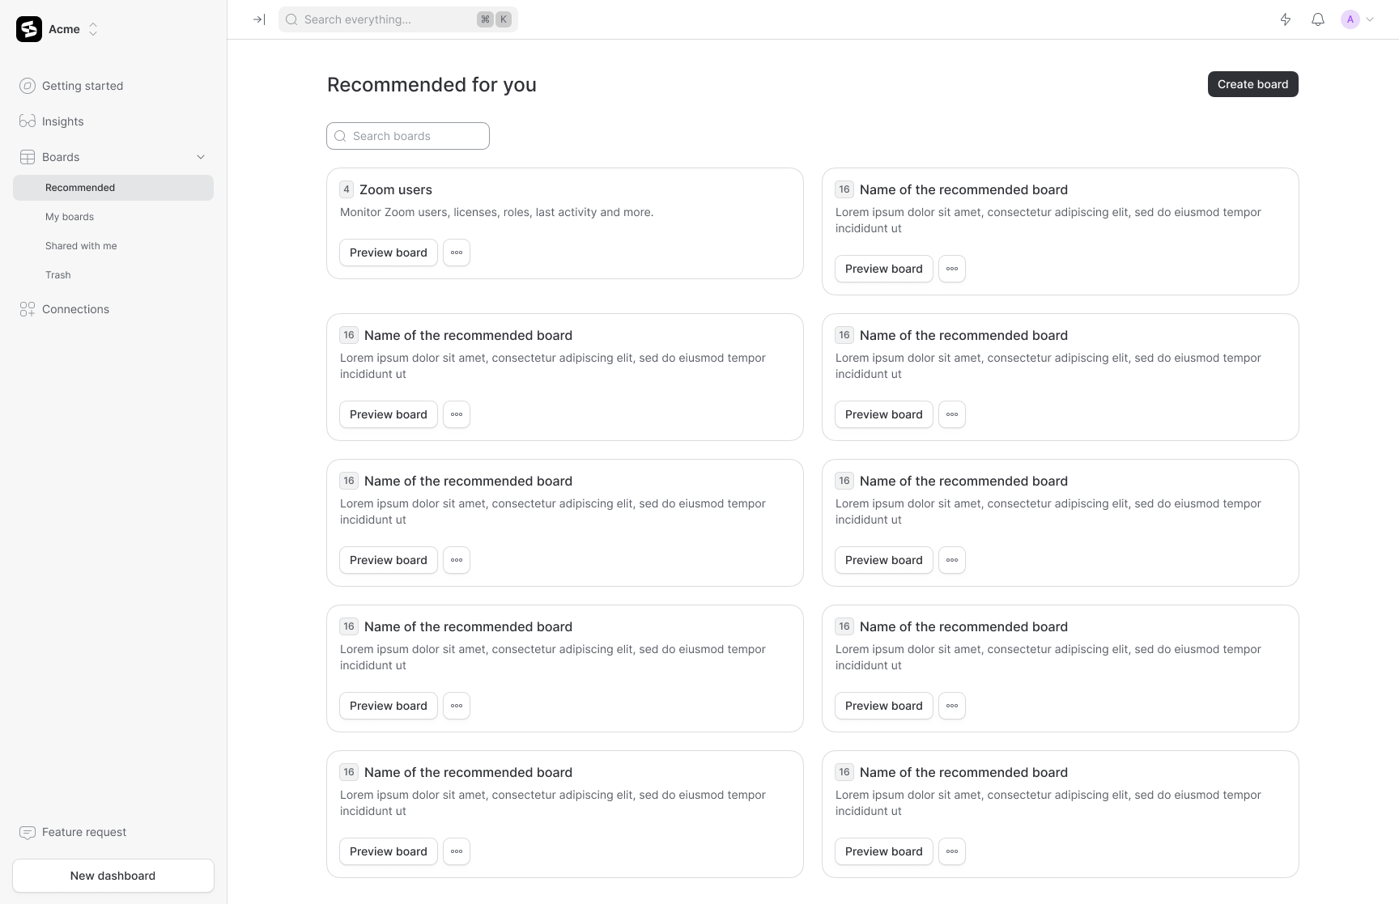
Task: Select the Getting started compass icon
Action: click(28, 85)
